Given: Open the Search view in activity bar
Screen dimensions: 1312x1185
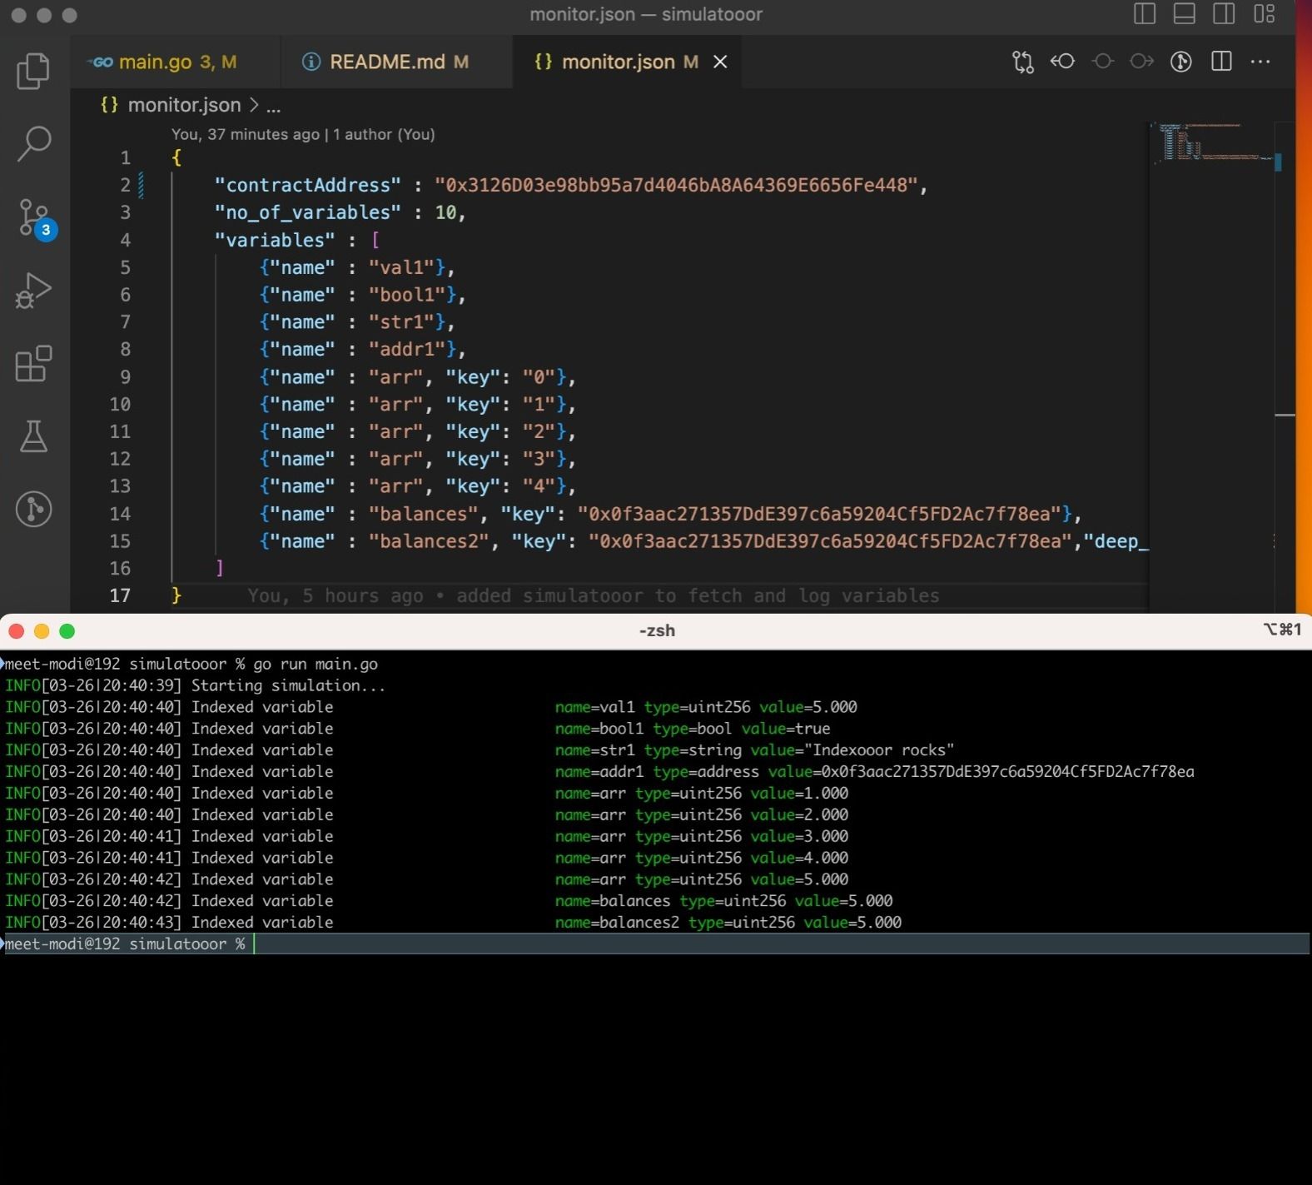Looking at the screenshot, I should [x=33, y=143].
